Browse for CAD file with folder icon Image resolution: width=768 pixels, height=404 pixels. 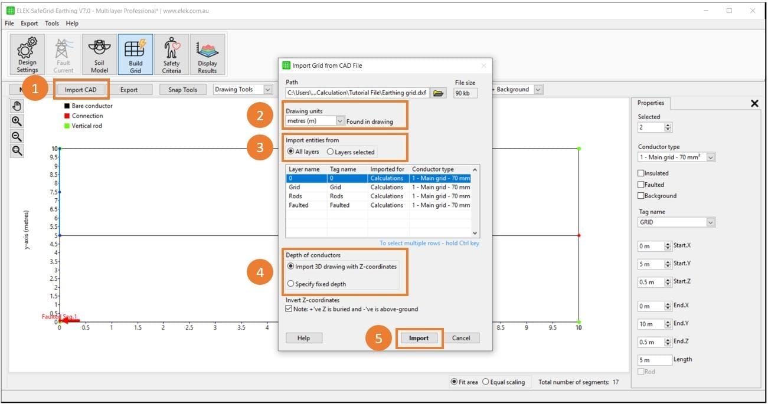click(438, 93)
